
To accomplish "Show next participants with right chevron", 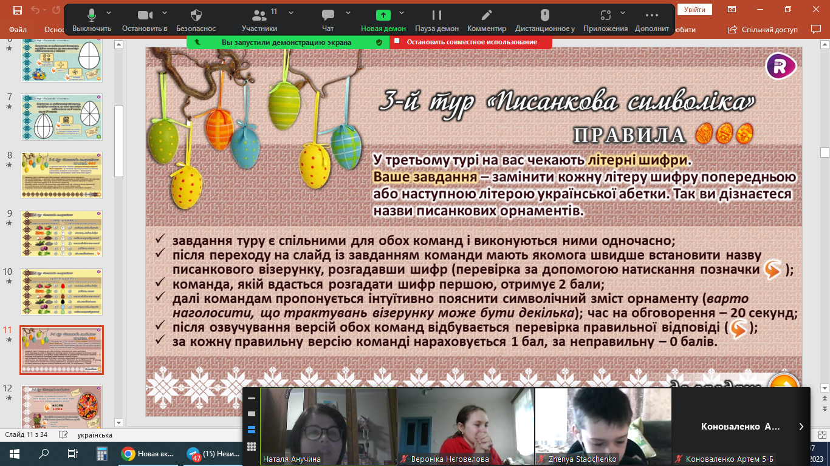I will pos(801,427).
